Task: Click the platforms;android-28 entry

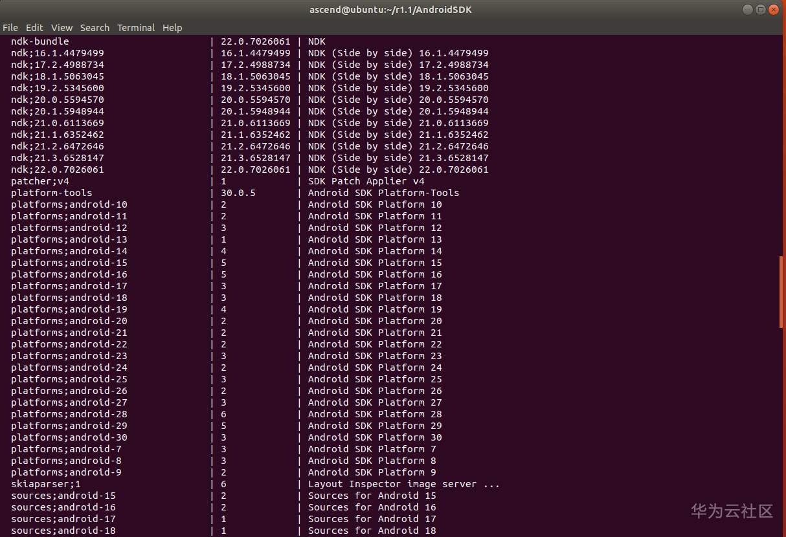Action: tap(69, 414)
